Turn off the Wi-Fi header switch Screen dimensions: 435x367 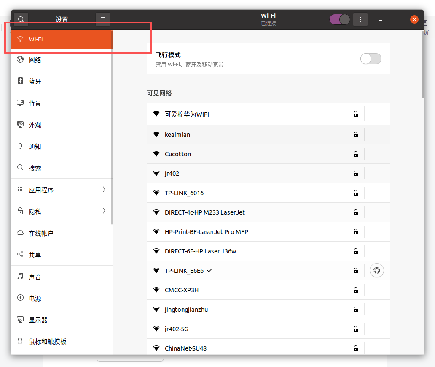tap(340, 19)
